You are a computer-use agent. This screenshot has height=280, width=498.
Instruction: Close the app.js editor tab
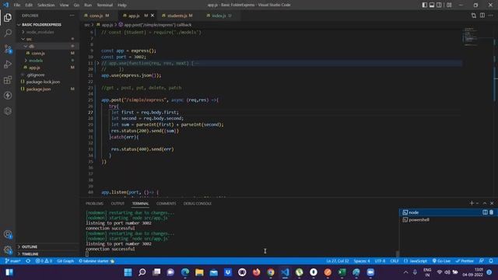pyautogui.click(x=153, y=16)
